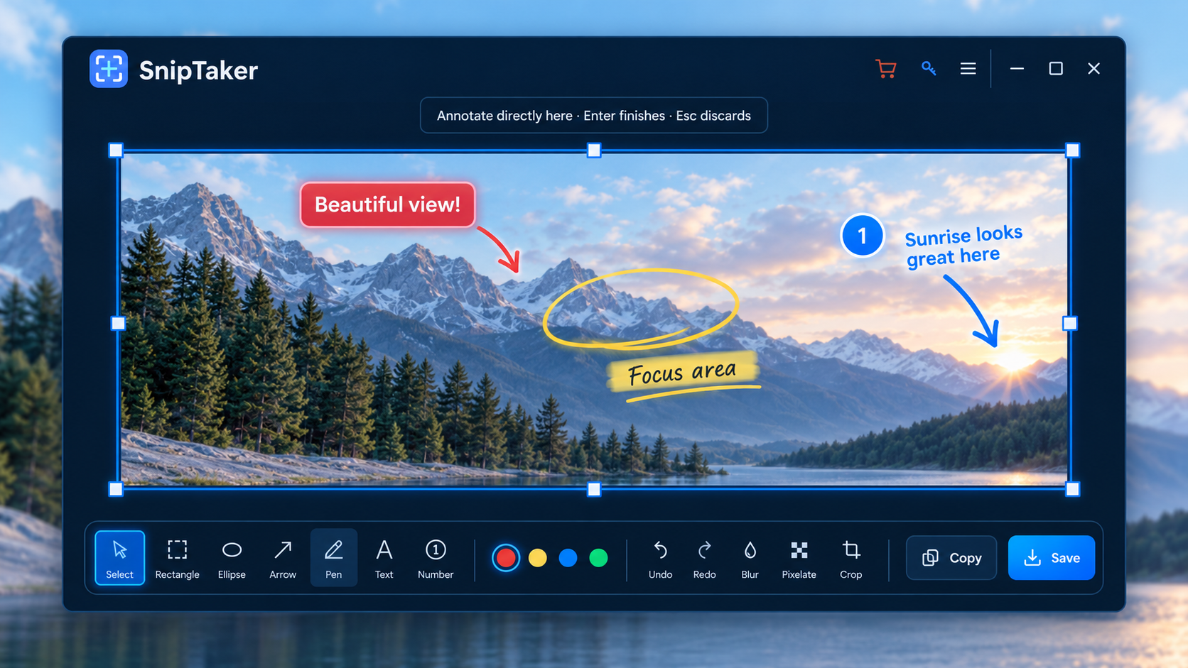Screen dimensions: 1188x668
Task: Click the right-middle selection handle
Action: pyautogui.click(x=1070, y=324)
